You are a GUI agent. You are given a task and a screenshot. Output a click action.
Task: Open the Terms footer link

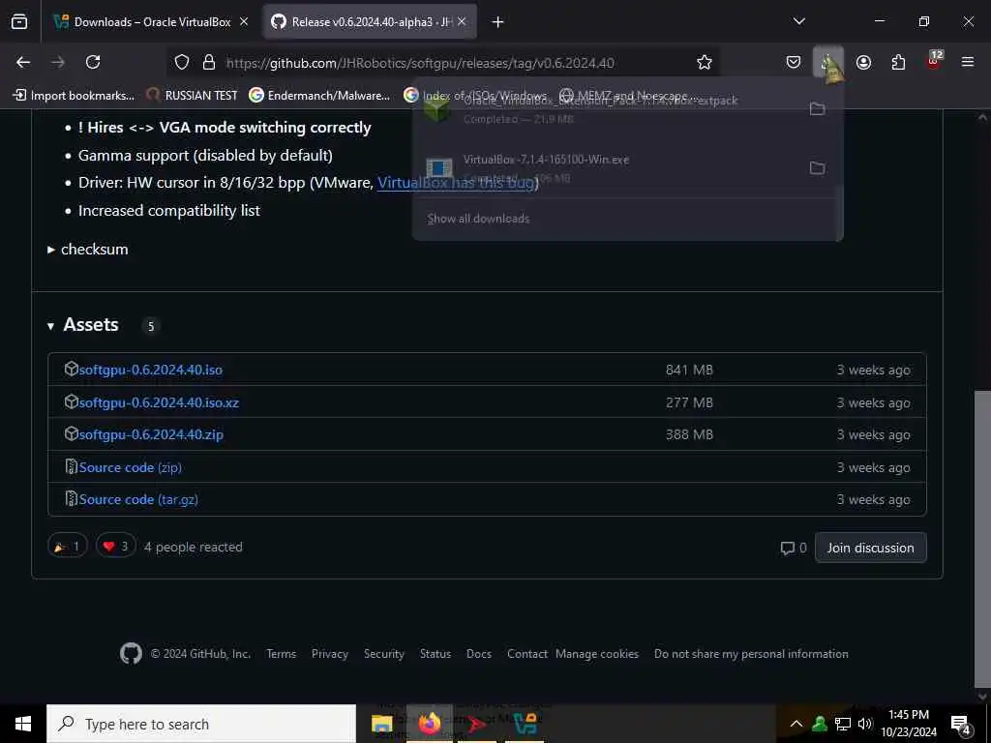pyautogui.click(x=282, y=654)
